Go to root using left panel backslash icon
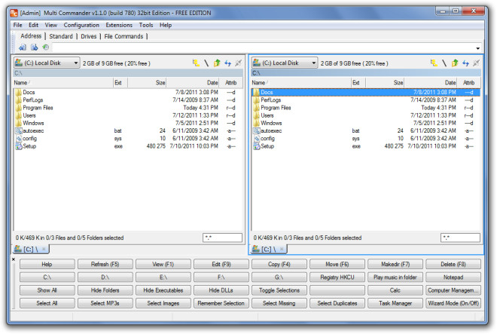 click(x=206, y=63)
